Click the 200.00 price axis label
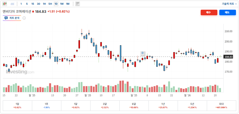The image size is (239, 114). (228, 41)
